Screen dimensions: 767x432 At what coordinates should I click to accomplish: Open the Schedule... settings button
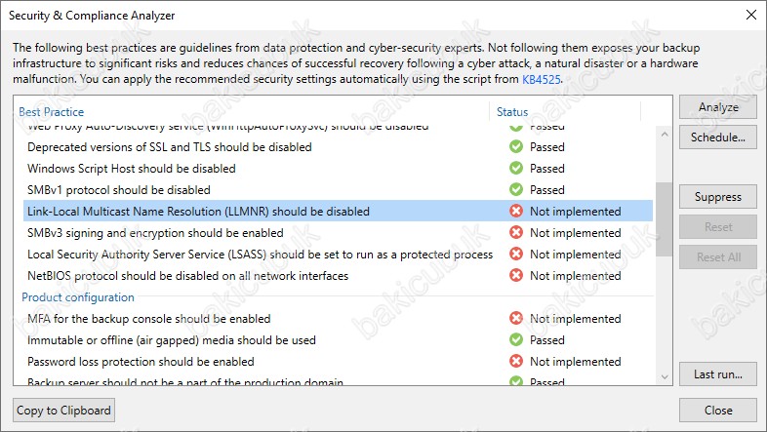(x=717, y=137)
